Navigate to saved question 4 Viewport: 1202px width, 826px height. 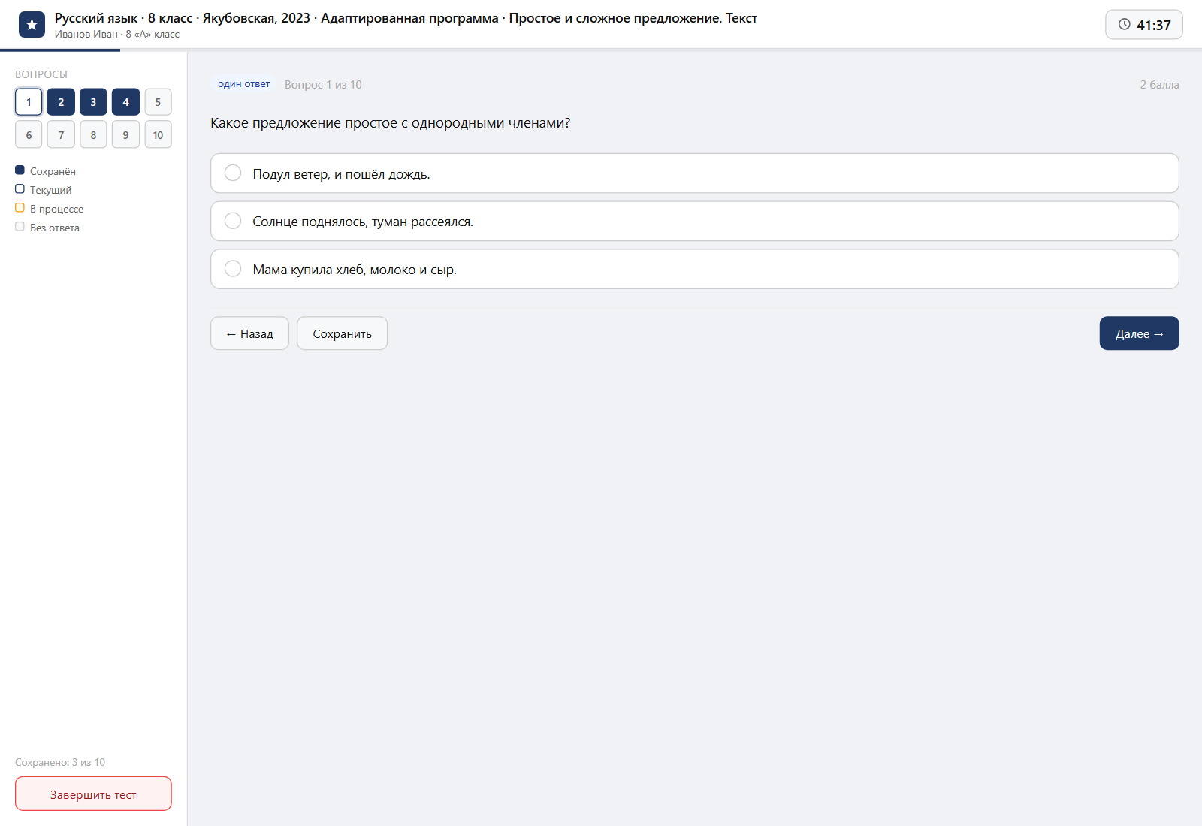[125, 102]
